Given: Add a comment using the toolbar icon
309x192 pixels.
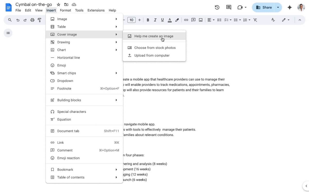Looking at the screenshot, I should [193, 20].
